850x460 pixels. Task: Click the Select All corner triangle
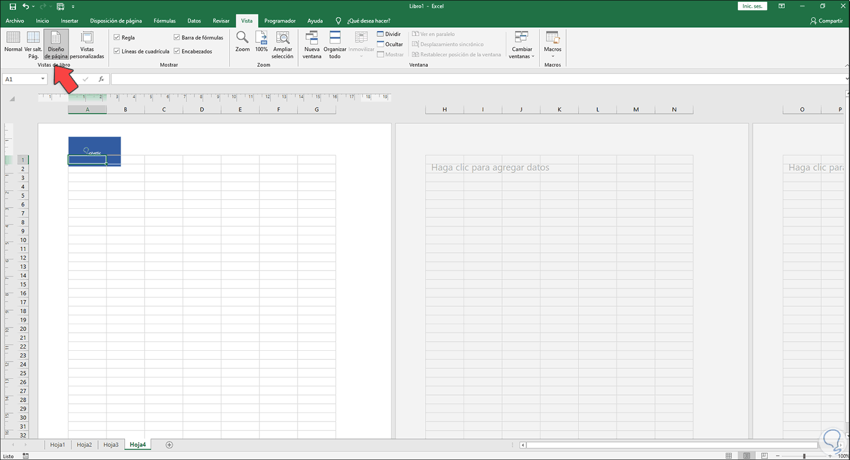12,99
